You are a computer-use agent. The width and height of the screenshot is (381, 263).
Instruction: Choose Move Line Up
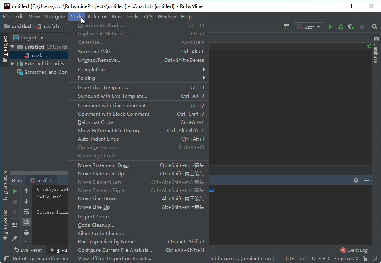point(138,207)
